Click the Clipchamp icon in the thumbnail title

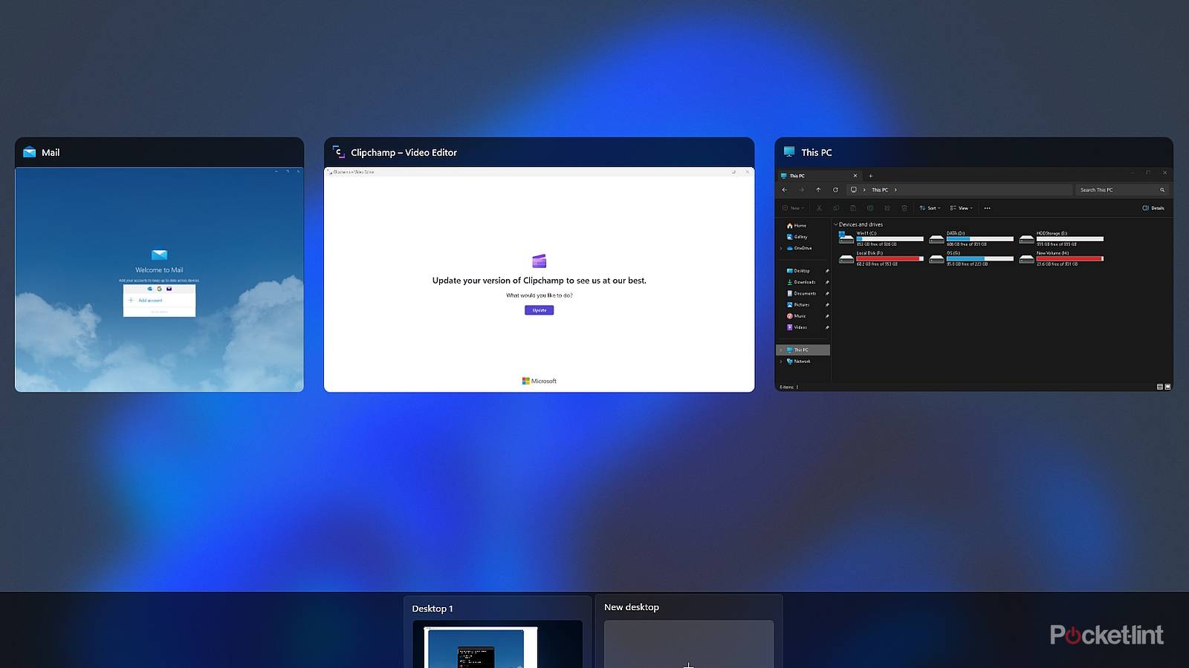(339, 152)
